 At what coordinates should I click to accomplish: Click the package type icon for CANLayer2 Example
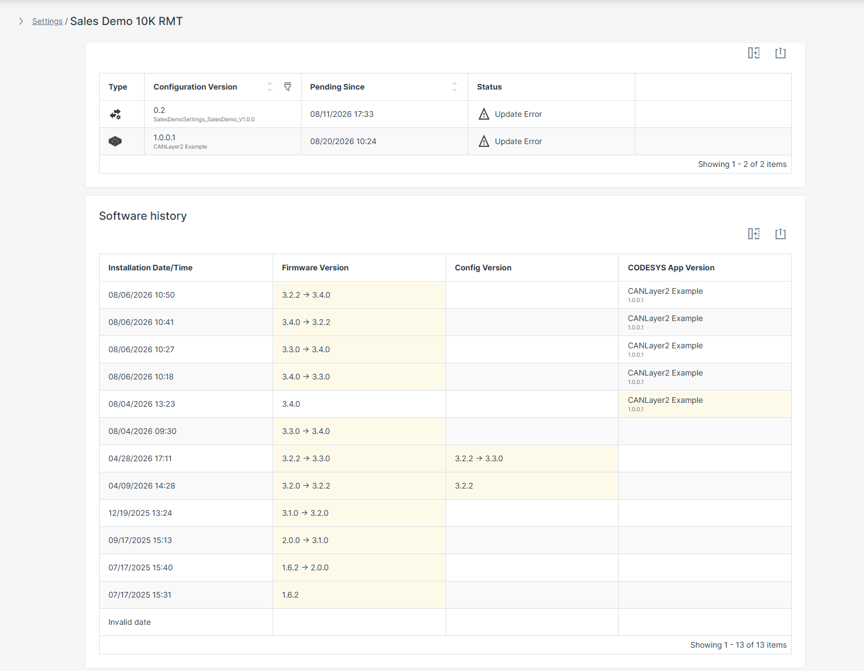(115, 141)
